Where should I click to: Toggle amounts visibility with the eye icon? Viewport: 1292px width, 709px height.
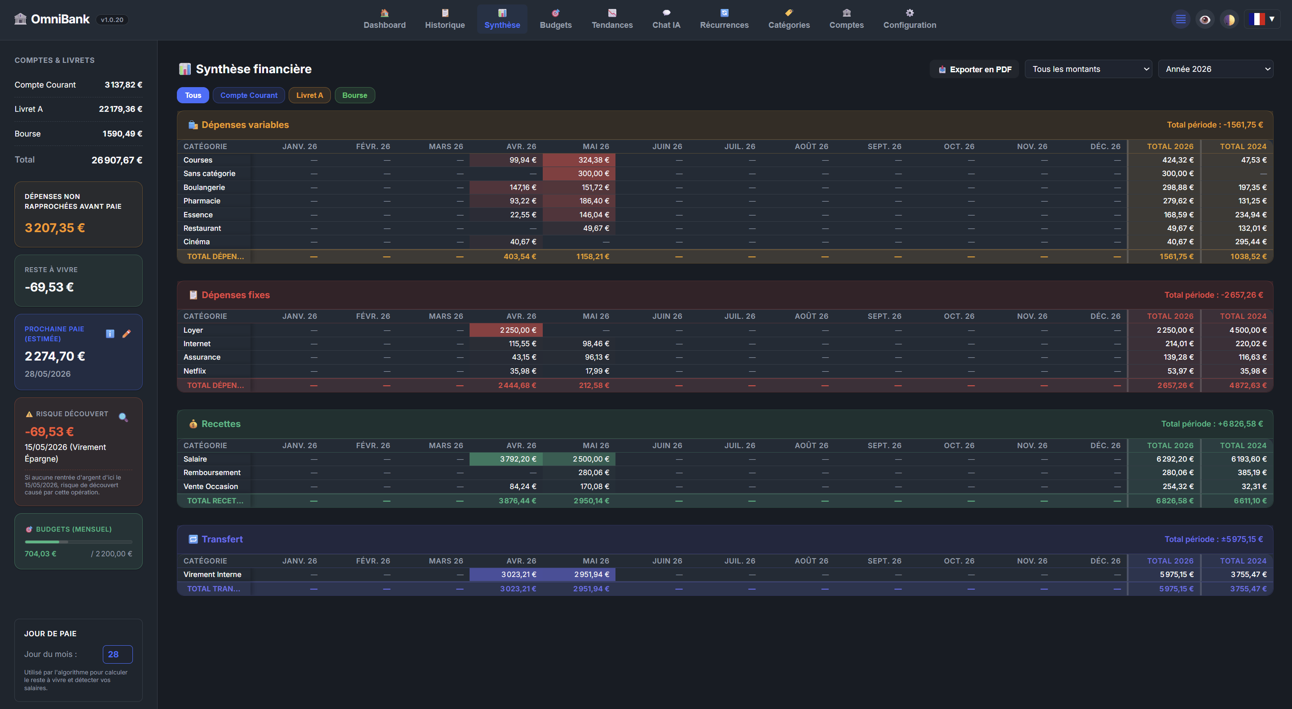[1205, 20]
